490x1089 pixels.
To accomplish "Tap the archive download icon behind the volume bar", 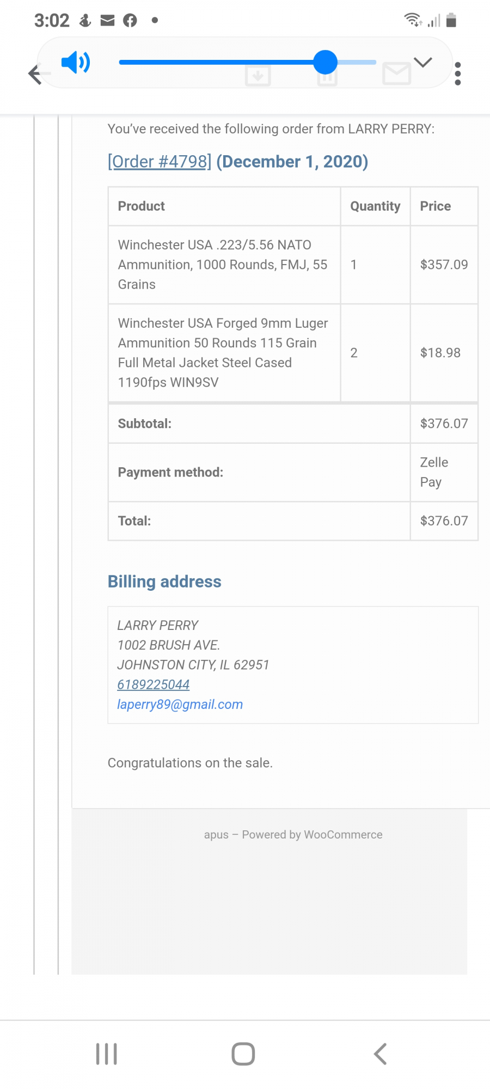I will pos(258,75).
